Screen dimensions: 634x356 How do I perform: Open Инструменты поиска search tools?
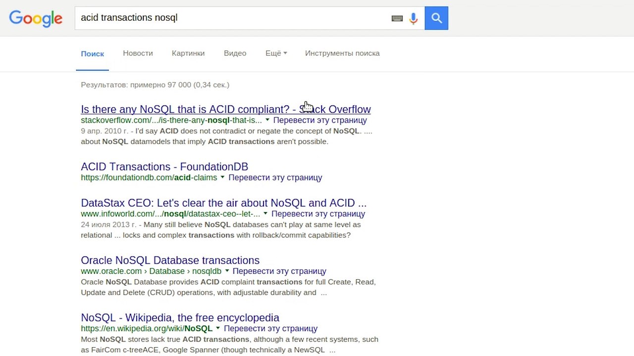click(342, 53)
